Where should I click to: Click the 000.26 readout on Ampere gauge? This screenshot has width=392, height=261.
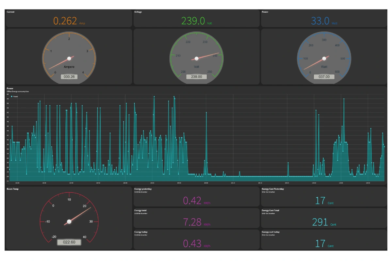69,77
